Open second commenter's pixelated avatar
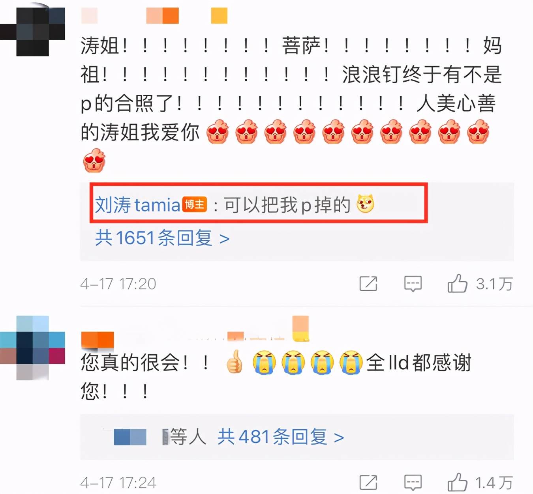The image size is (533, 494). [x=33, y=348]
